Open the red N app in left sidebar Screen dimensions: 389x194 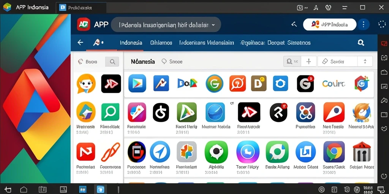pos(86,152)
